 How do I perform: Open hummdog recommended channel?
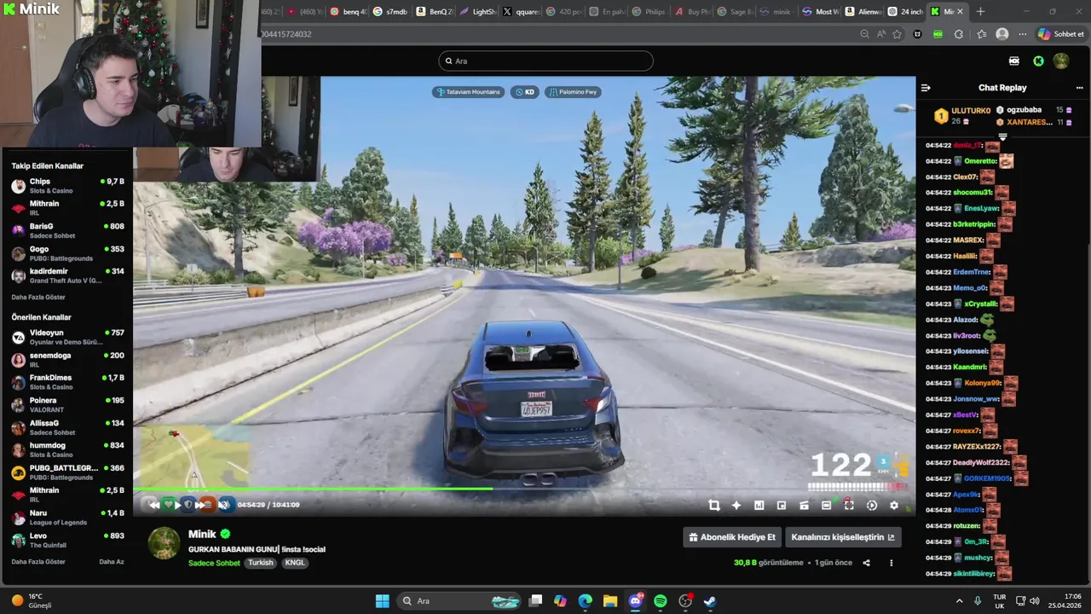(67, 450)
